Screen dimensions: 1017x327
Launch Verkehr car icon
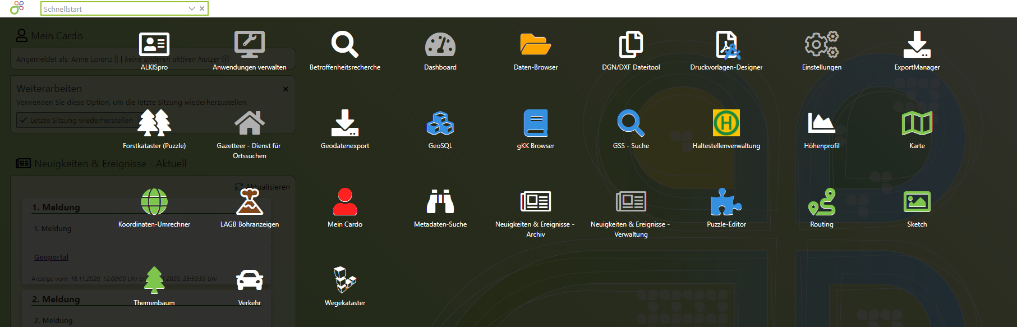coord(250,280)
